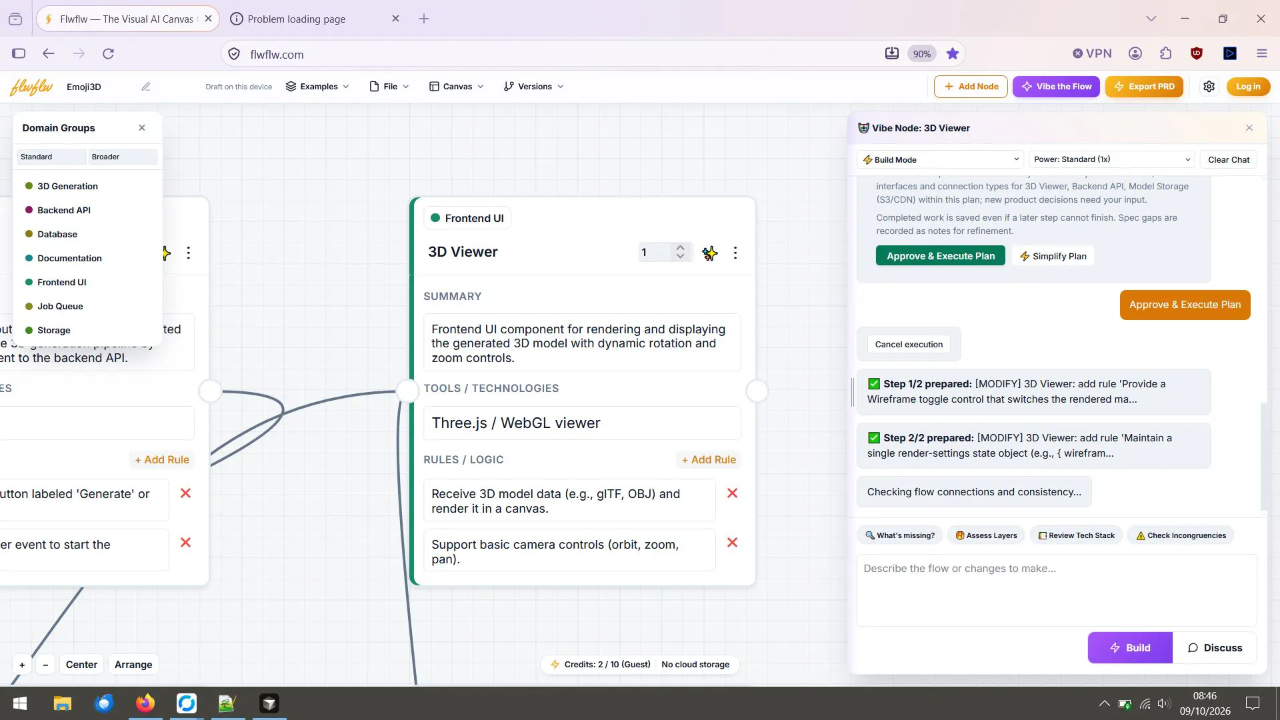Click the chat panel vertical scrollbar

coord(1263,457)
